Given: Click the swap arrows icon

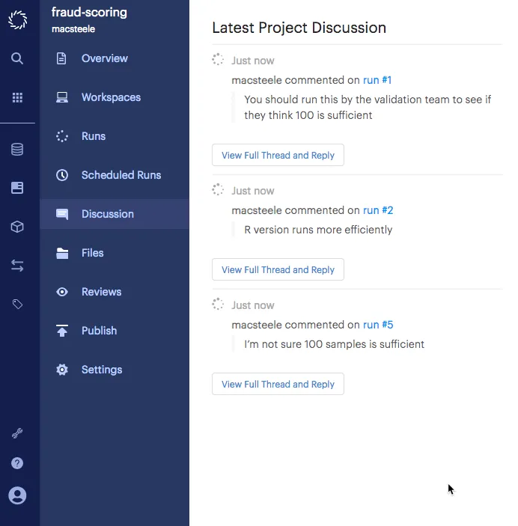Looking at the screenshot, I should coord(17,266).
